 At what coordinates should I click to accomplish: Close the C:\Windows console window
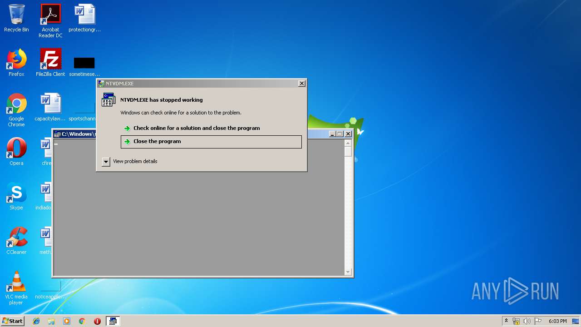[348, 134]
